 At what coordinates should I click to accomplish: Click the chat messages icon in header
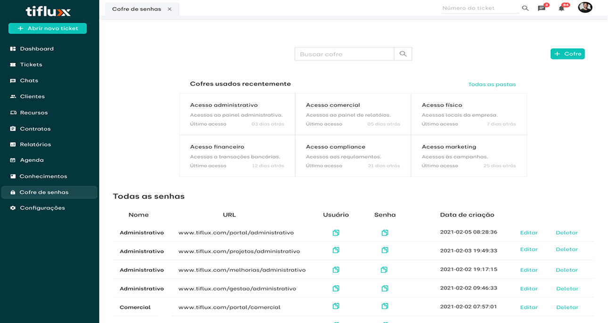pos(541,8)
